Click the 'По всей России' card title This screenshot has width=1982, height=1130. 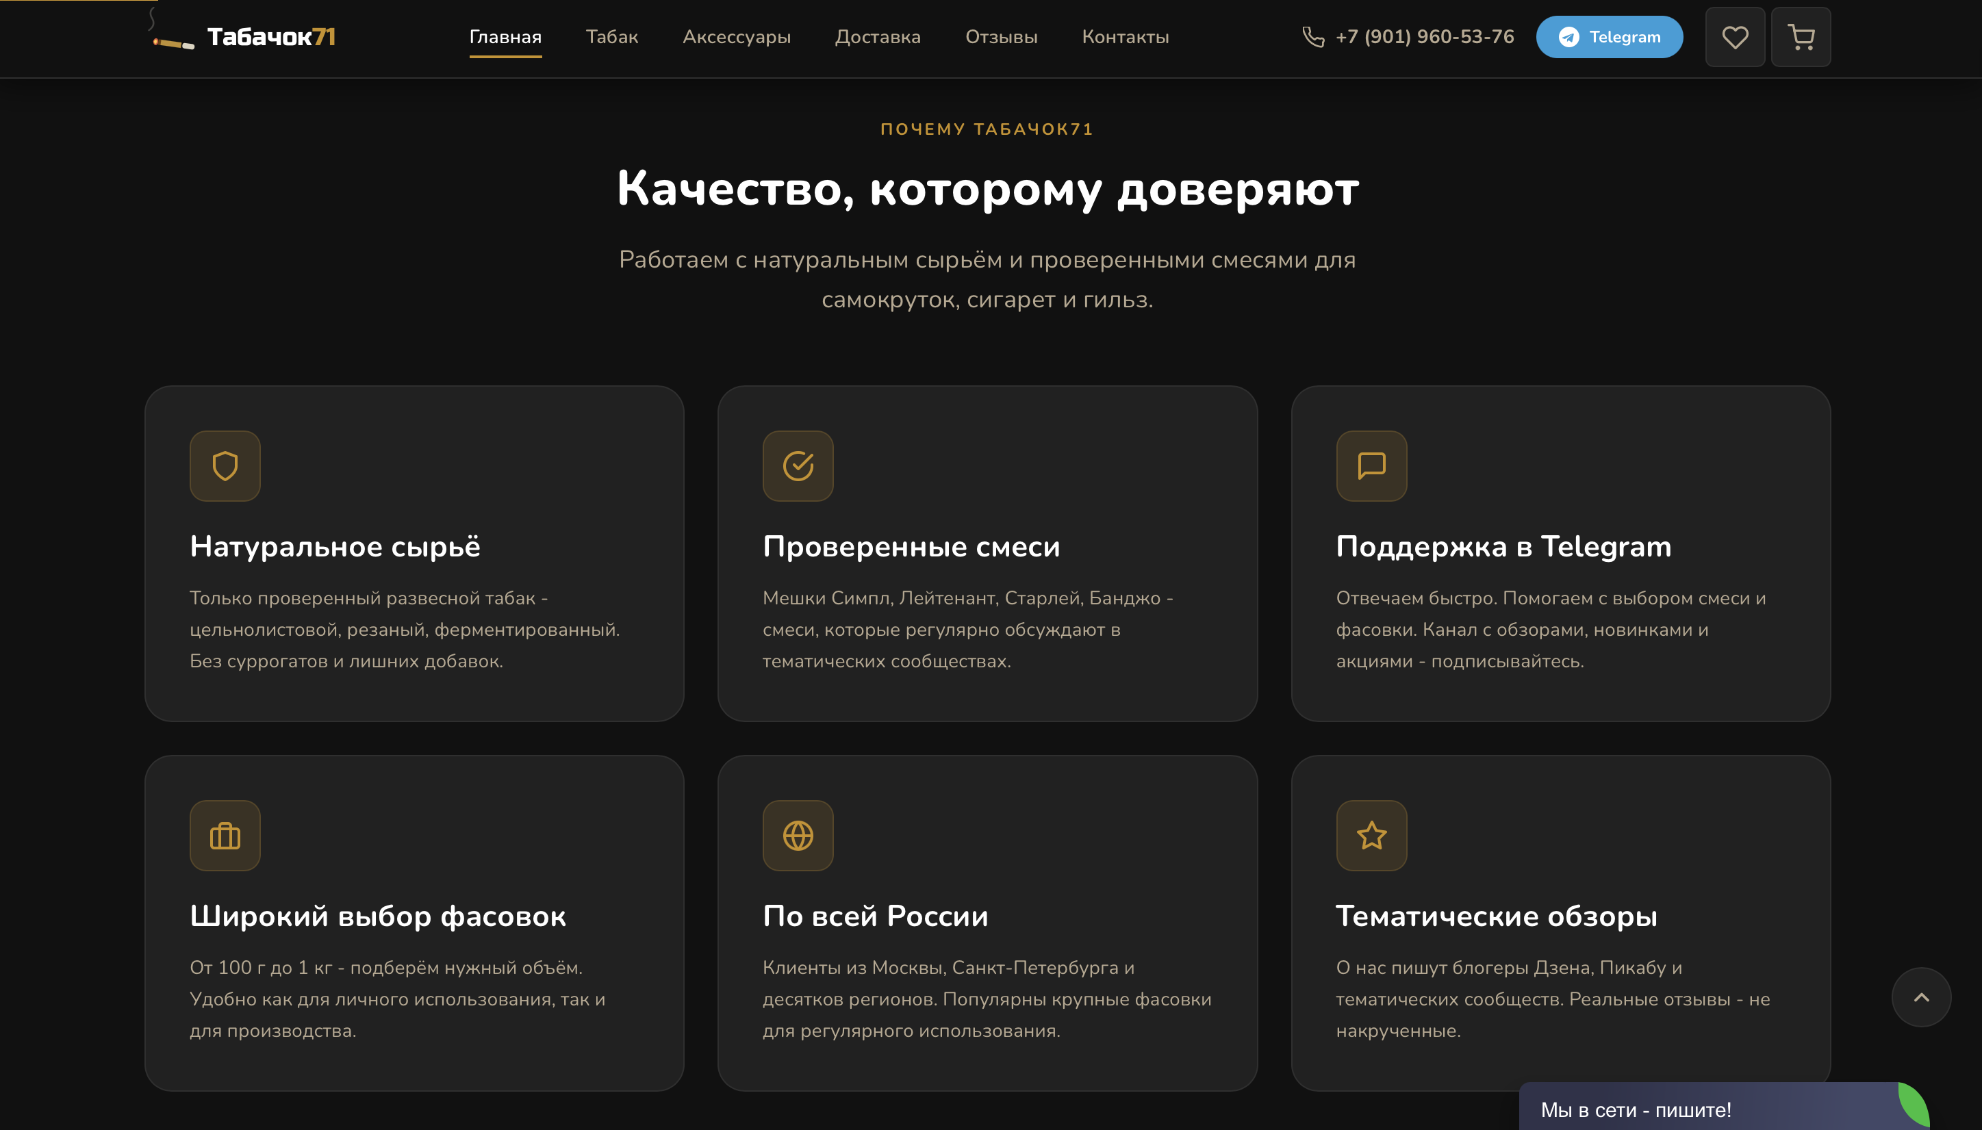coord(875,916)
